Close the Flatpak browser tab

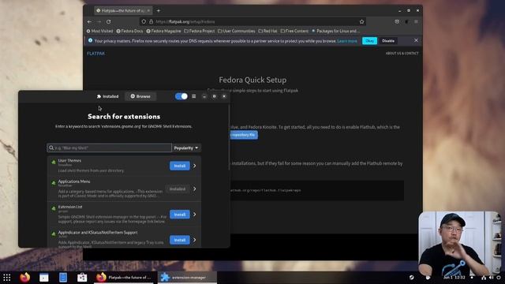coord(148,10)
